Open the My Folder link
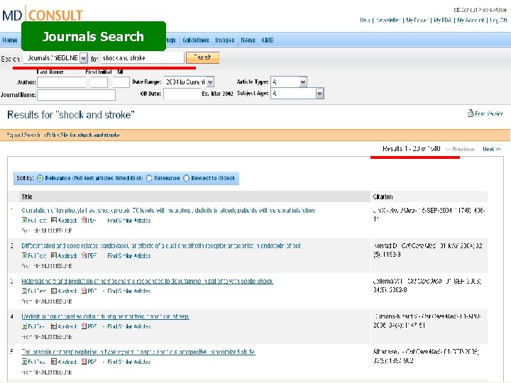The image size is (511, 383). 417,20
